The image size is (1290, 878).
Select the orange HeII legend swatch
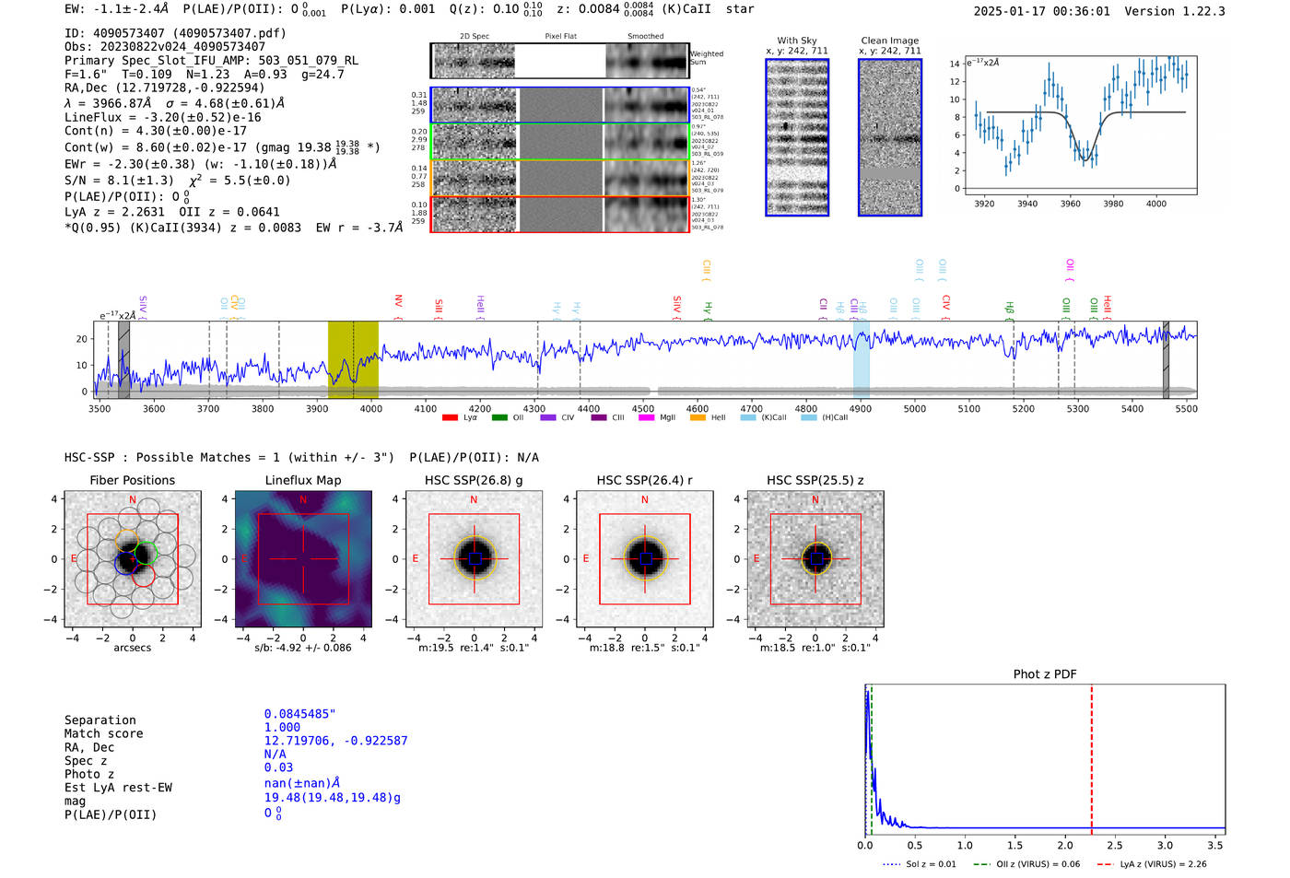[x=698, y=418]
